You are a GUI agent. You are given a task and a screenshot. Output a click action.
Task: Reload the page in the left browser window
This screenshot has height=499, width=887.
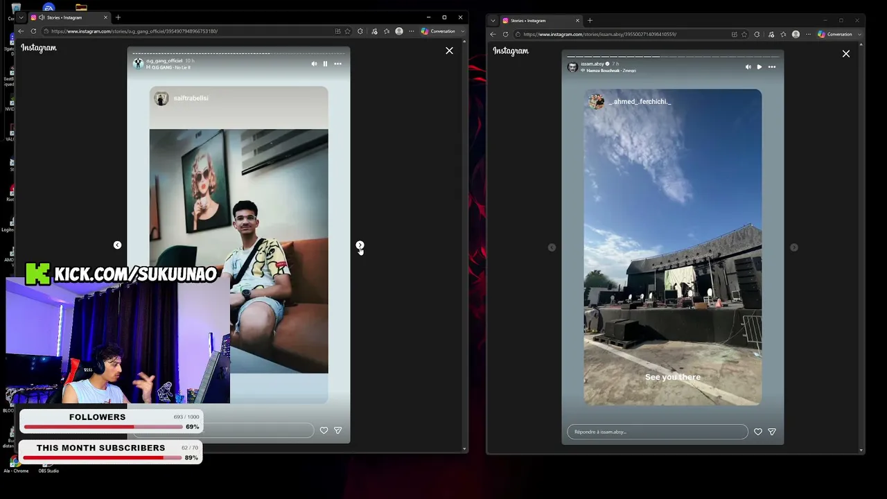click(33, 31)
